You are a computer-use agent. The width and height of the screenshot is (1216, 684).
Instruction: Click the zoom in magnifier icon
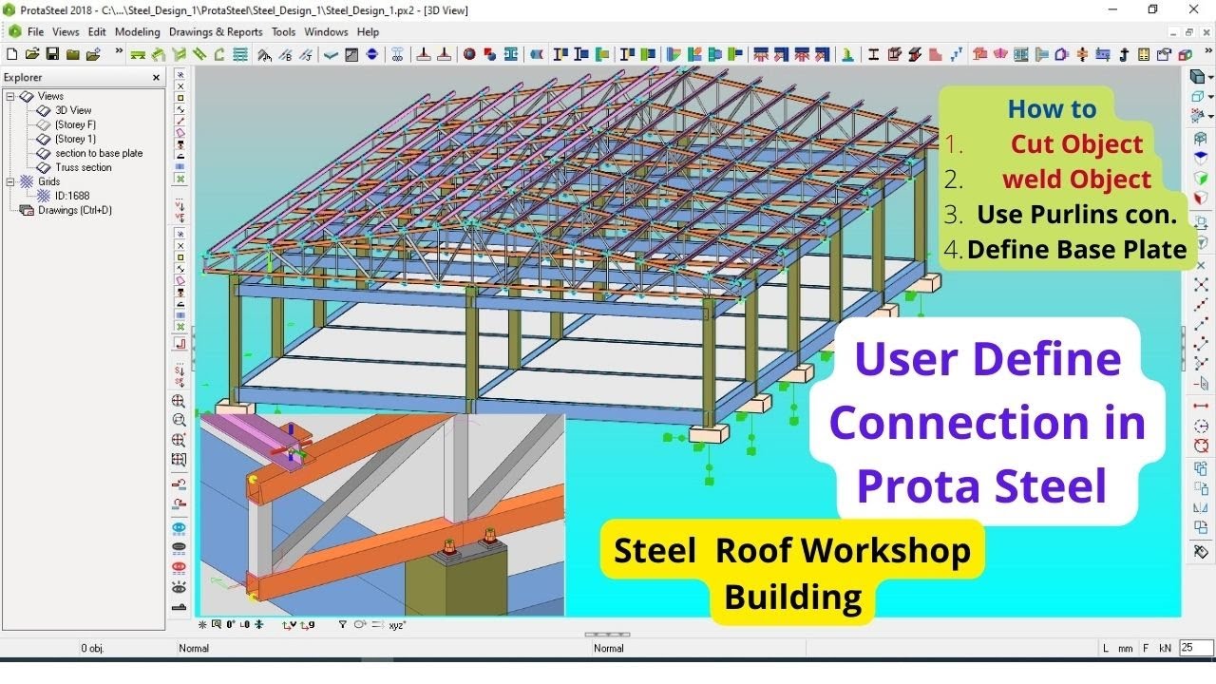tap(179, 401)
